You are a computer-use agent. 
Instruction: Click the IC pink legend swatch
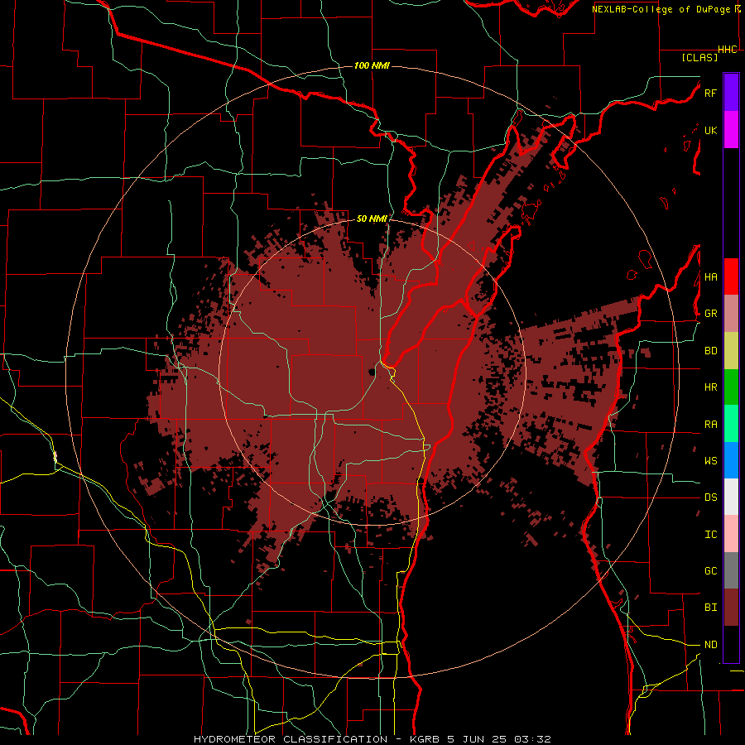tap(731, 534)
